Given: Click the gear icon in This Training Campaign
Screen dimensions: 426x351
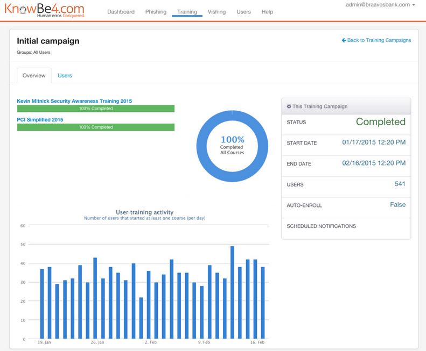Looking at the screenshot, I should (289, 106).
